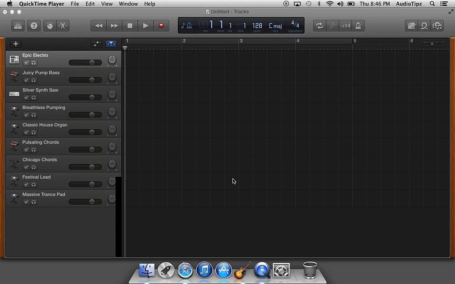
Task: Open Safari from the Dock
Action: [x=185, y=270]
